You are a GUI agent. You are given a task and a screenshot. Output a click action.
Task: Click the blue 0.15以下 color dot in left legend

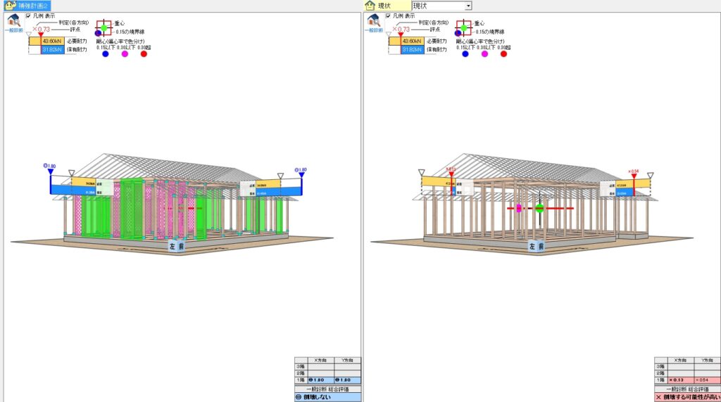pos(106,54)
